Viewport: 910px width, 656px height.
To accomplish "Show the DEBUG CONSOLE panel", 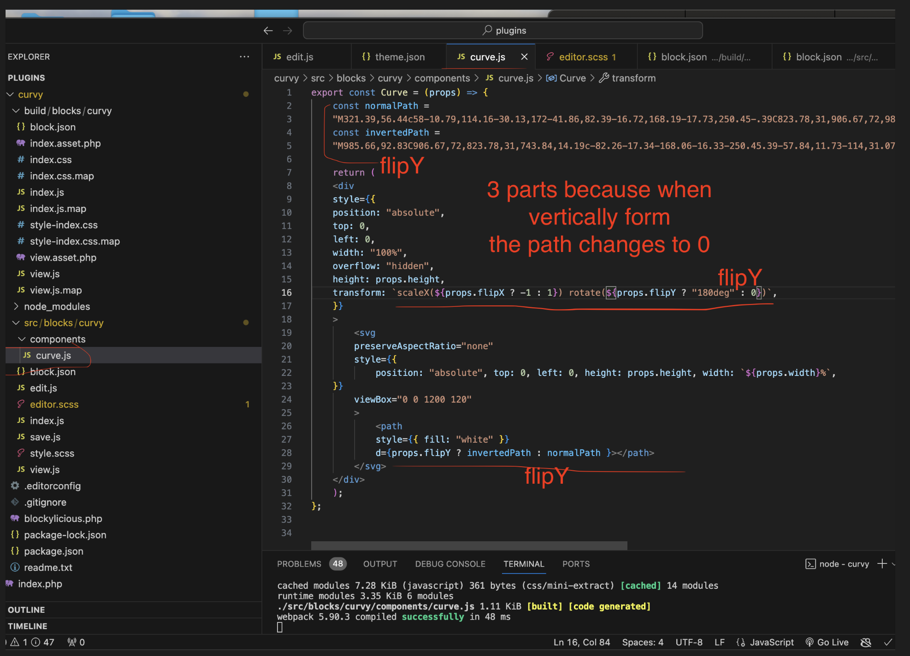I will 450,564.
